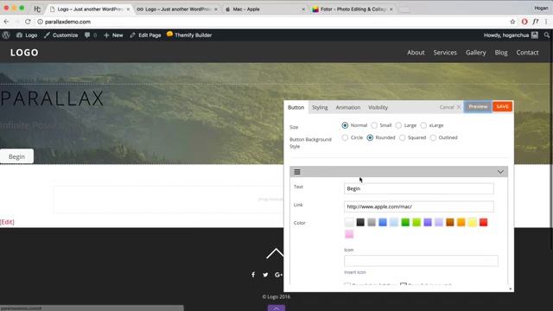Choose Rounded button background style
The height and width of the screenshot is (311, 553).
pyautogui.click(x=370, y=137)
